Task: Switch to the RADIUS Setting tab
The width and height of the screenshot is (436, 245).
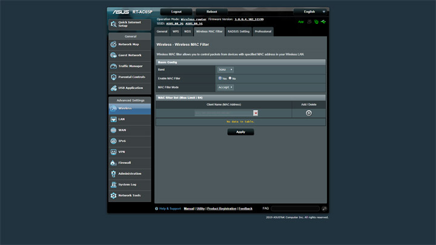Action: coord(239,31)
